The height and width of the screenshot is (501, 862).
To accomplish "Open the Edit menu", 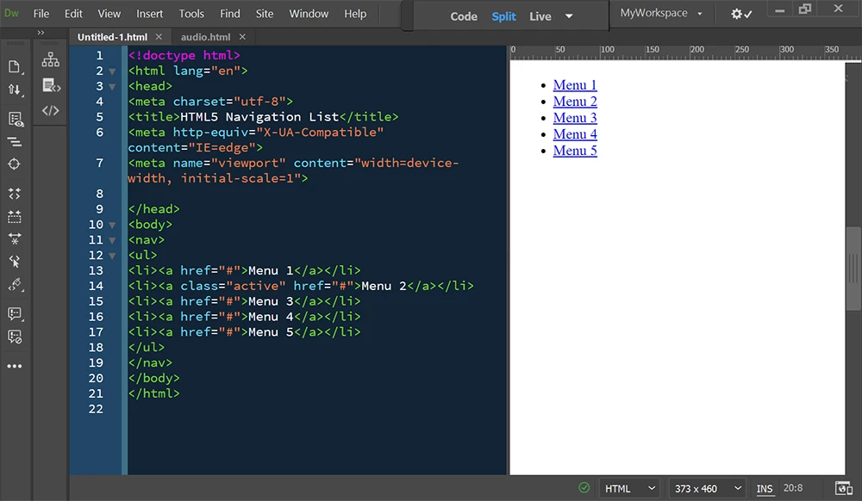I will point(73,14).
